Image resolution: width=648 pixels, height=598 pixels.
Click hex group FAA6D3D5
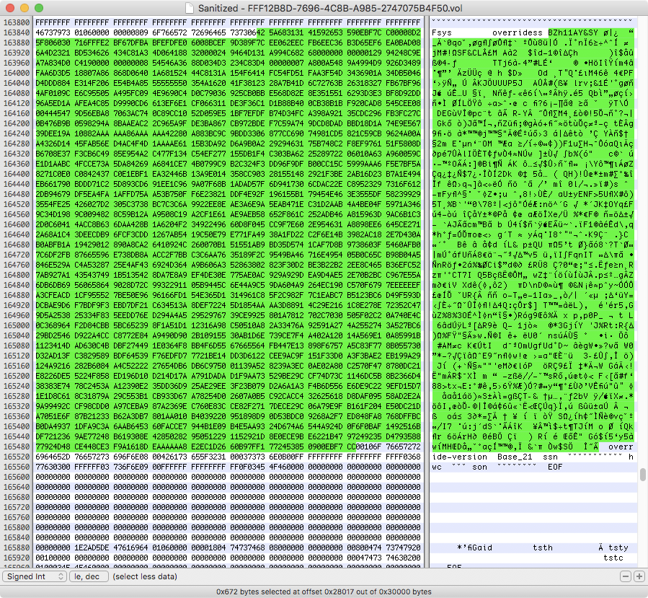[53, 73]
